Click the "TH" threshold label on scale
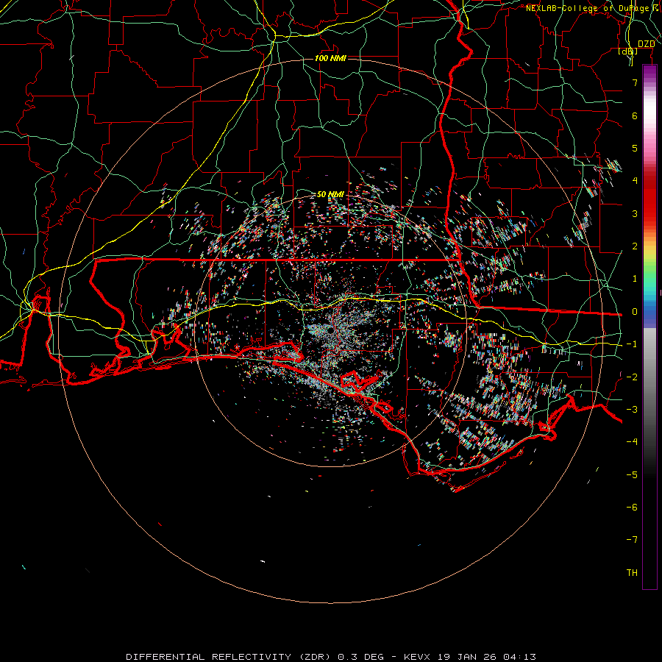The image size is (662, 662). [x=632, y=573]
